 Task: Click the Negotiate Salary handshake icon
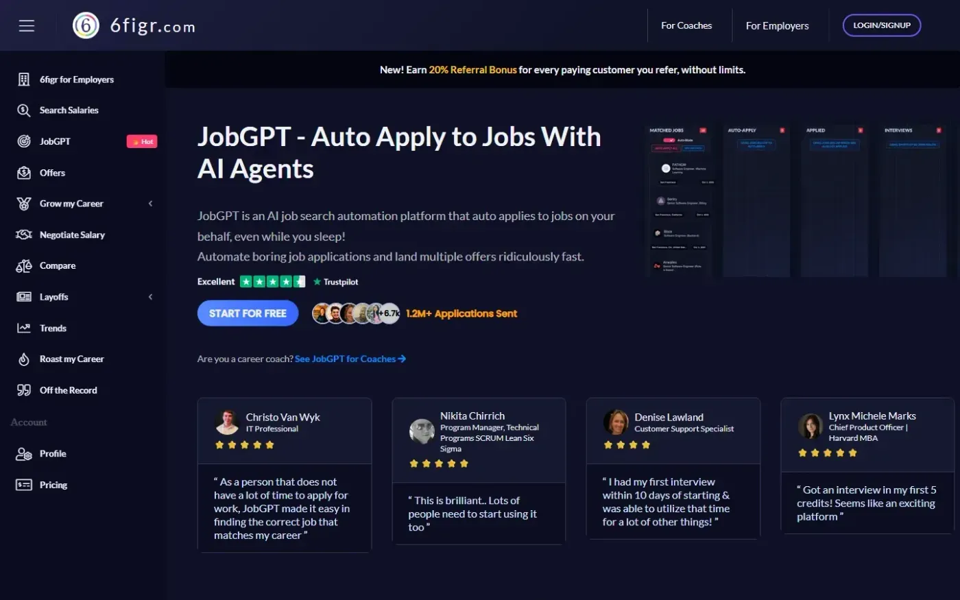24,235
